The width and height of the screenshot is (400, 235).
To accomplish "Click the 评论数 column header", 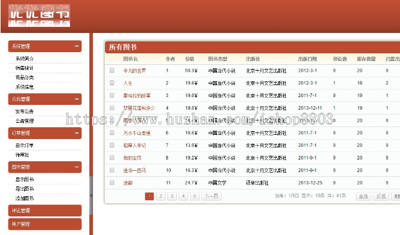I will click(x=340, y=59).
